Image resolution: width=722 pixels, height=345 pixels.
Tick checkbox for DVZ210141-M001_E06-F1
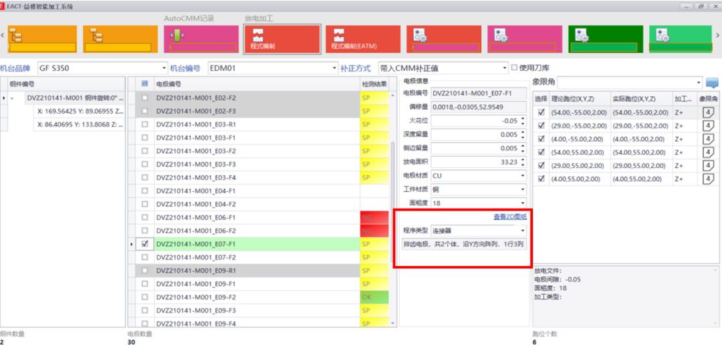[x=144, y=217]
